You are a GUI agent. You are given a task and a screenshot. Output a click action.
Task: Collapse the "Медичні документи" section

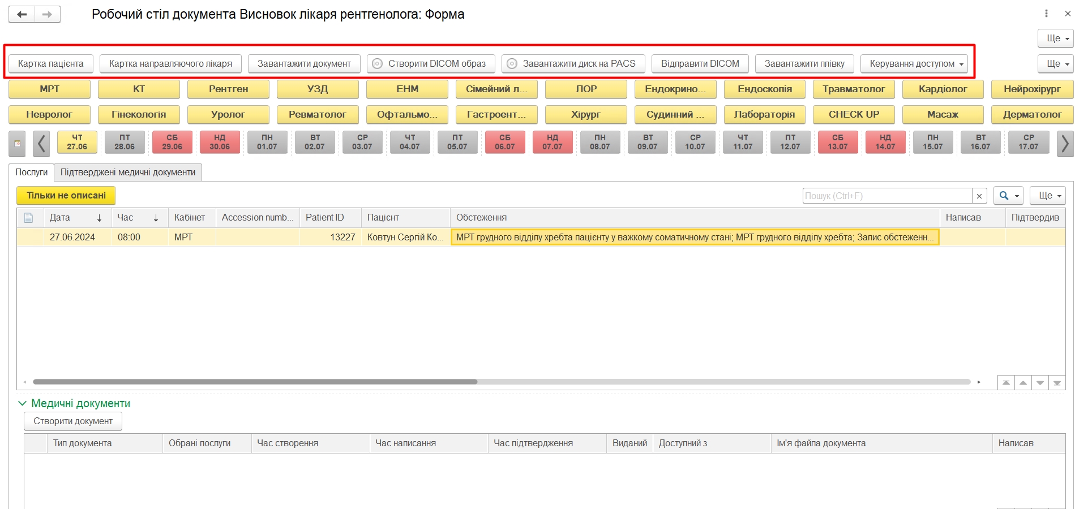pos(23,403)
